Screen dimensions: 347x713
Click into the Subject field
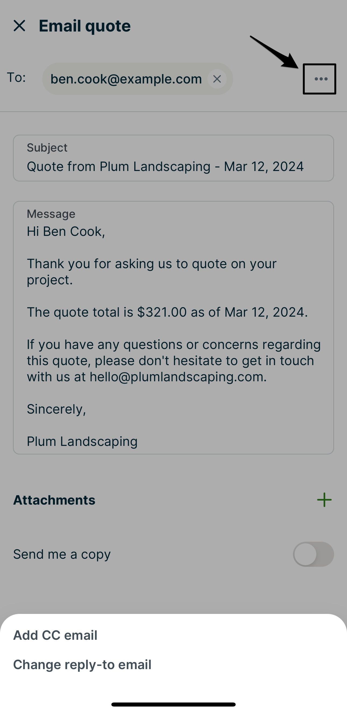point(165,166)
